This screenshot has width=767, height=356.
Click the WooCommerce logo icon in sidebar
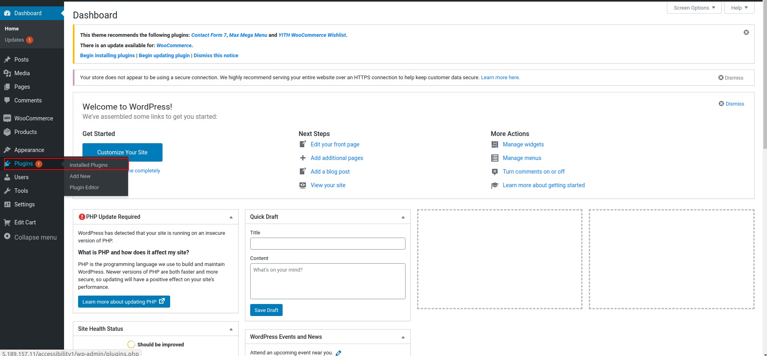[x=7, y=118]
